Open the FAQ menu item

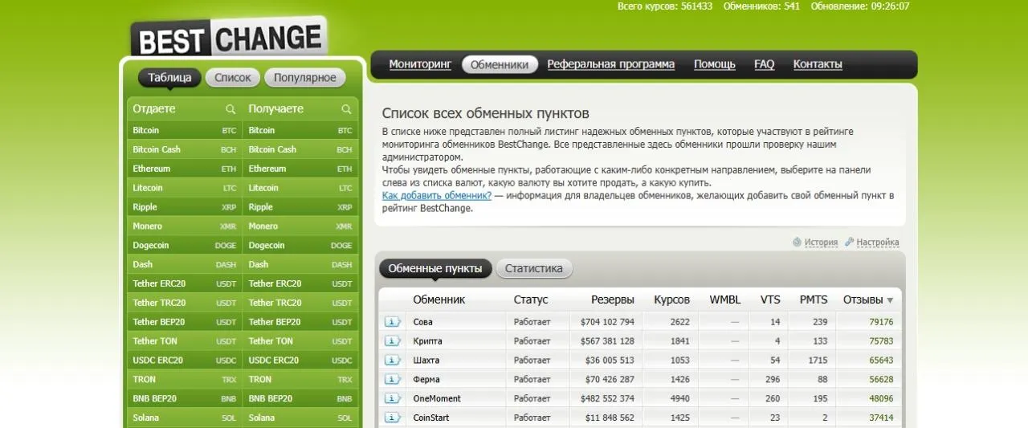(x=765, y=64)
